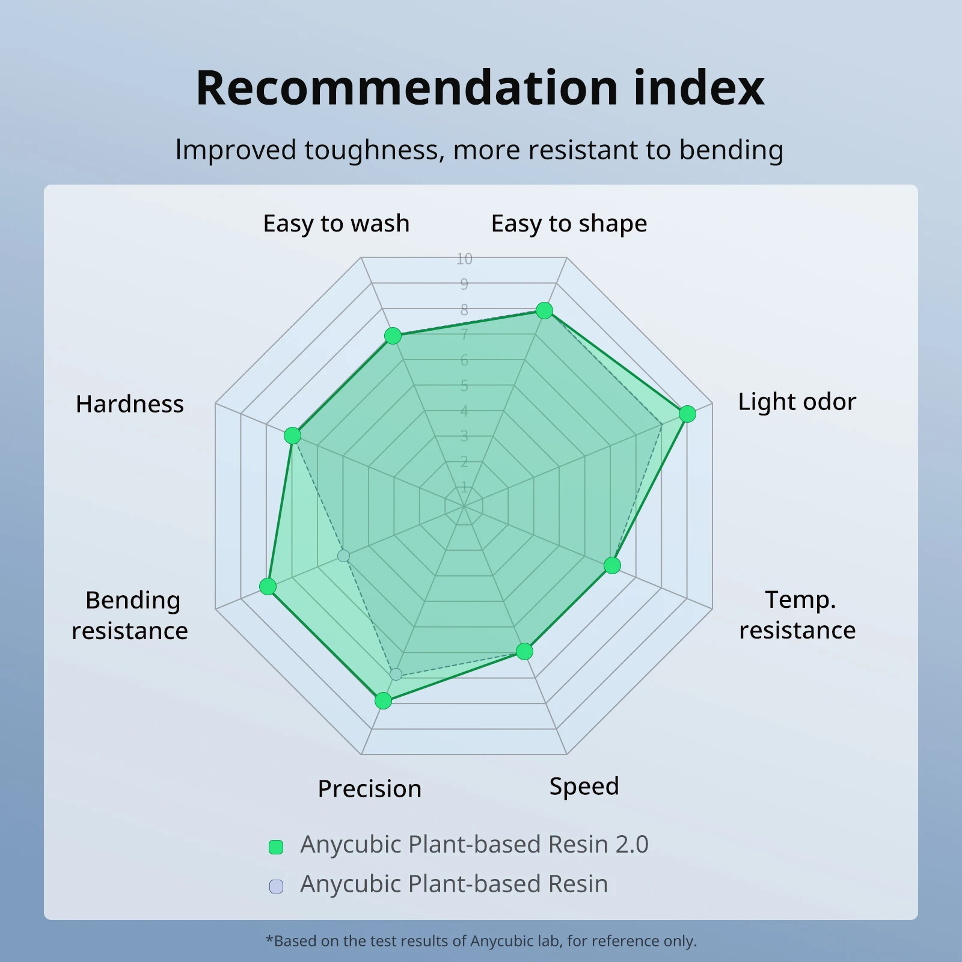Click the gray Plant-based Resin legend swatch

pos(276,886)
